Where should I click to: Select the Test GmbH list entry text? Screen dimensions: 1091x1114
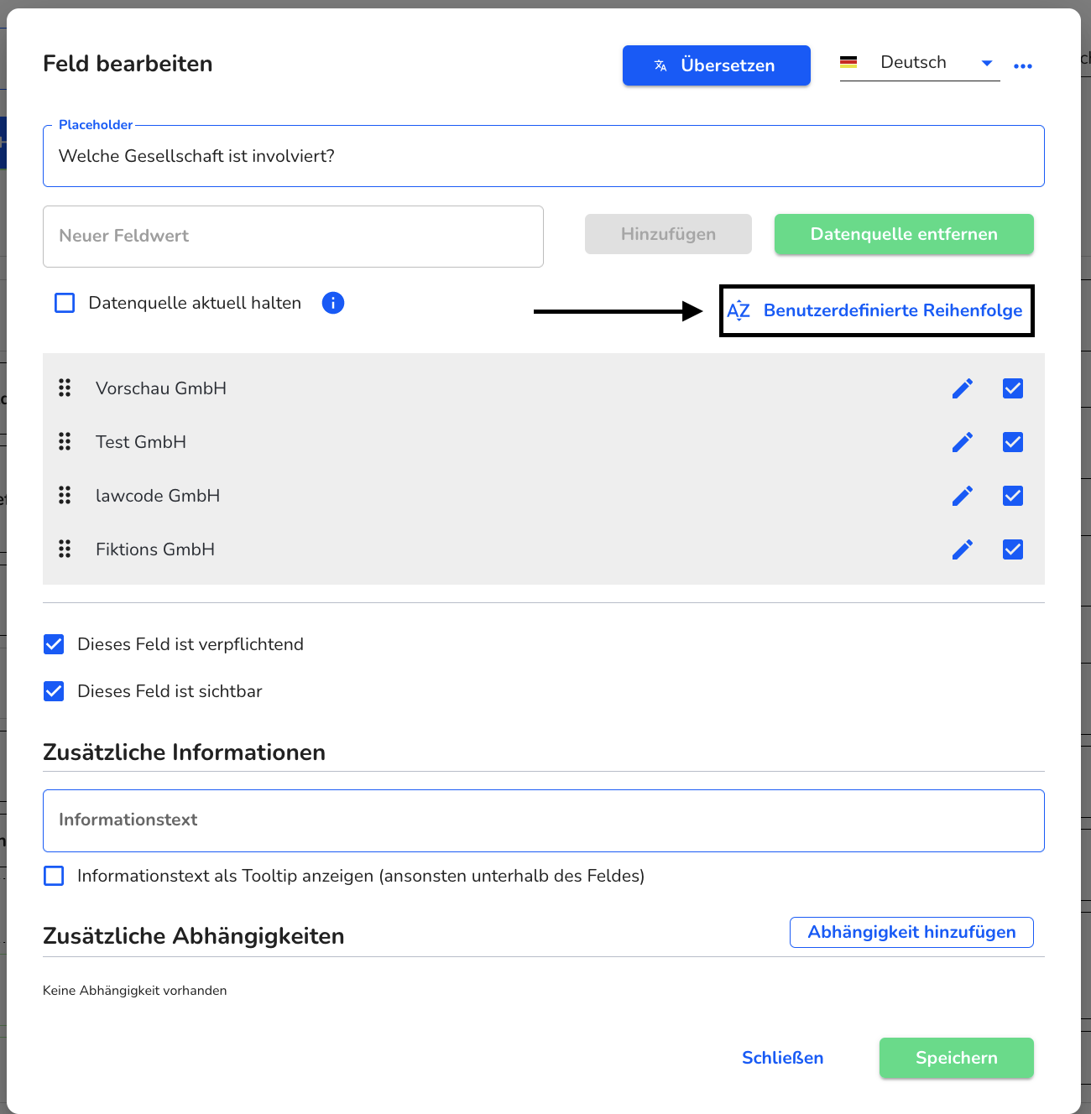(x=141, y=442)
